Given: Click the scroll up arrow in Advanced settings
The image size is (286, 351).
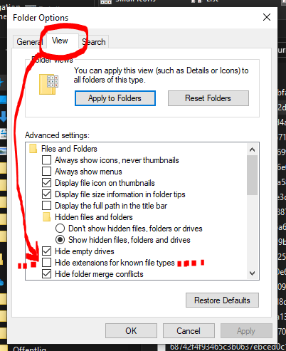Looking at the screenshot, I should tap(252, 150).
